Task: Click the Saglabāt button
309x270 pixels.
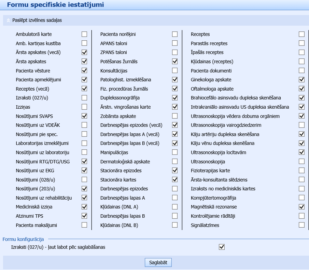Action: click(x=158, y=262)
